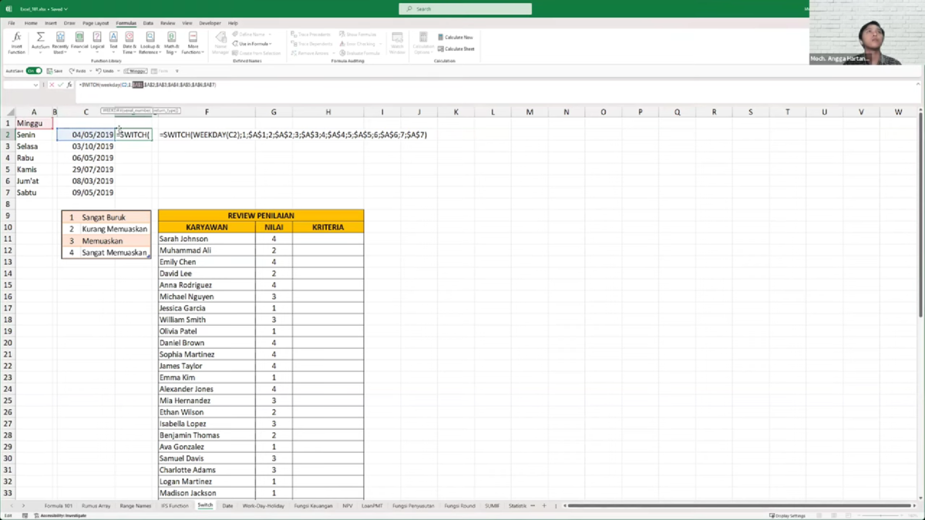
Task: Open the Fungsi Keuangan sheet tab
Action: 313,506
